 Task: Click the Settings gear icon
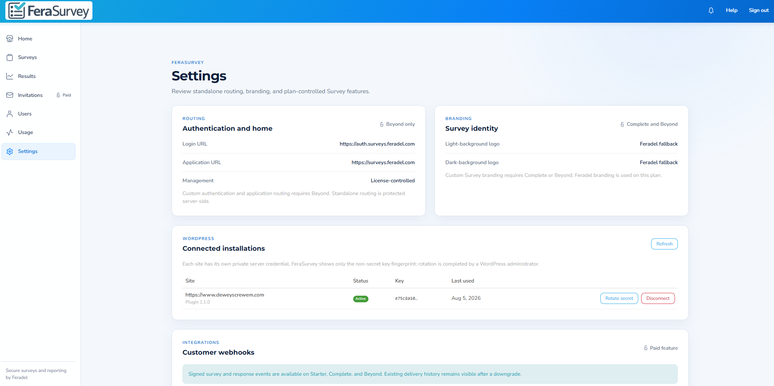10,151
